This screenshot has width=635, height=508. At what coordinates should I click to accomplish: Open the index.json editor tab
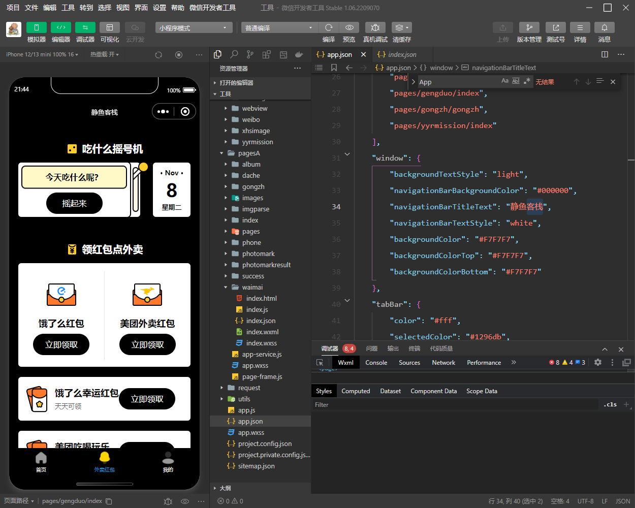tap(402, 54)
